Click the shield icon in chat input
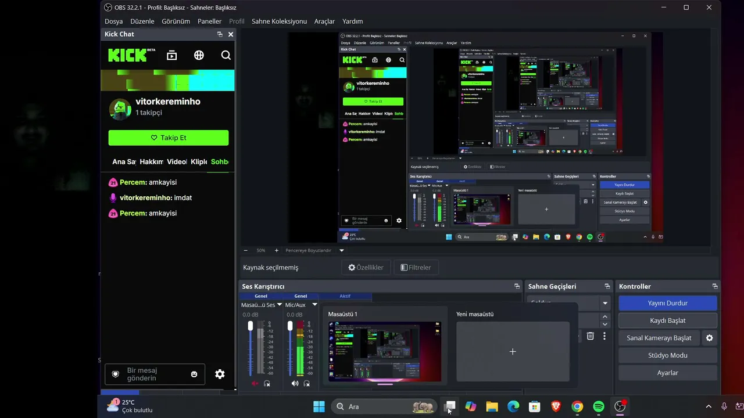The height and width of the screenshot is (418, 744). click(115, 374)
